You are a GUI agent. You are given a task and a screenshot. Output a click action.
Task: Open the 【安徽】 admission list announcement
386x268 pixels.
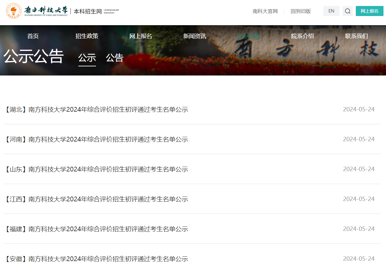click(x=96, y=259)
